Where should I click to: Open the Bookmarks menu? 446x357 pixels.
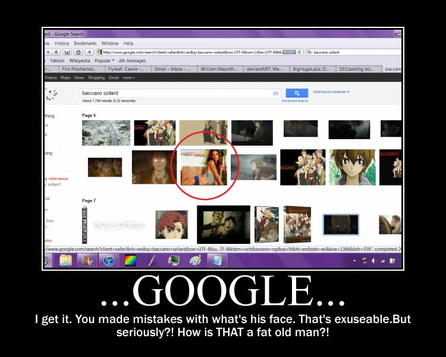click(x=85, y=43)
